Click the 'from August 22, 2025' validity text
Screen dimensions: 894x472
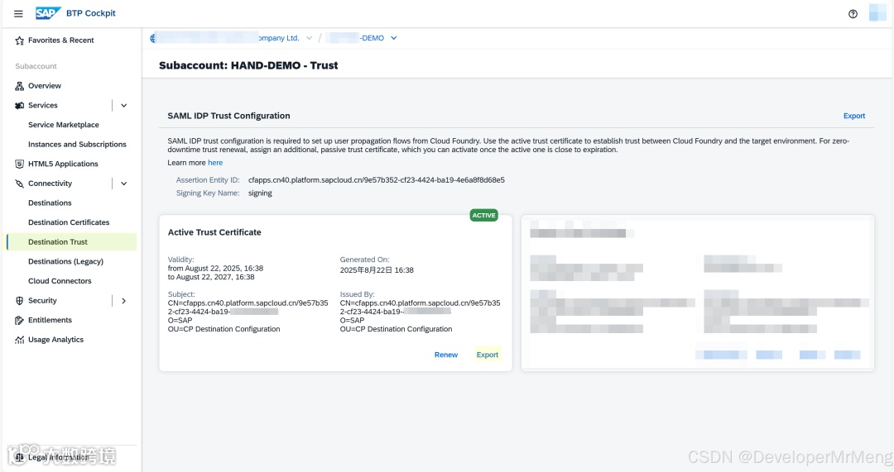click(x=215, y=268)
